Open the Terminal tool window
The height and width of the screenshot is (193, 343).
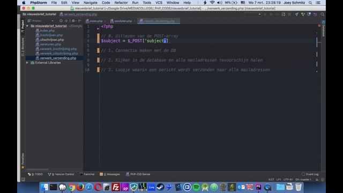click(87, 174)
